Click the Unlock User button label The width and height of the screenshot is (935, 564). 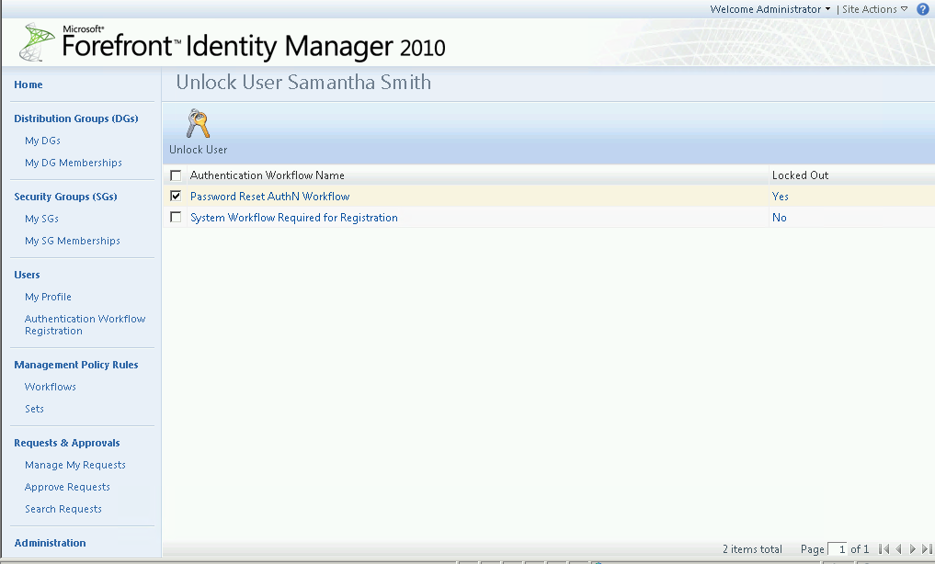click(198, 150)
